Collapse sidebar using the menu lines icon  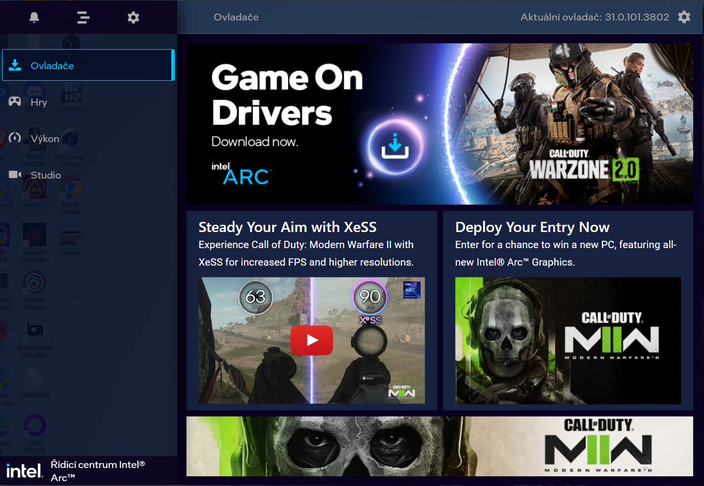click(x=83, y=18)
